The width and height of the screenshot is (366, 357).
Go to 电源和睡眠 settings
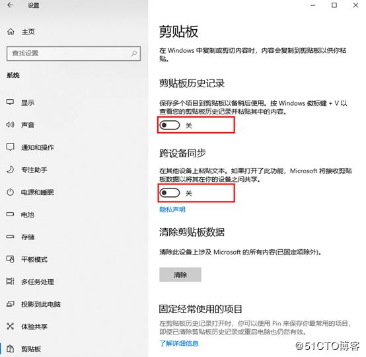38,192
